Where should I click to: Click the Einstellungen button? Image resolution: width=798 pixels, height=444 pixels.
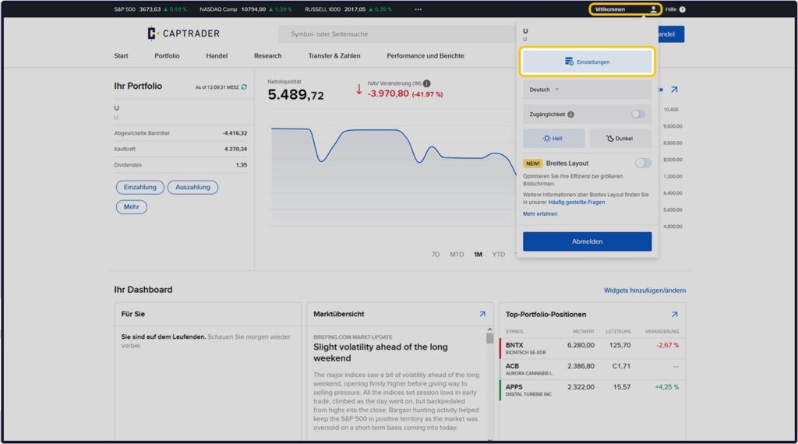tap(587, 62)
